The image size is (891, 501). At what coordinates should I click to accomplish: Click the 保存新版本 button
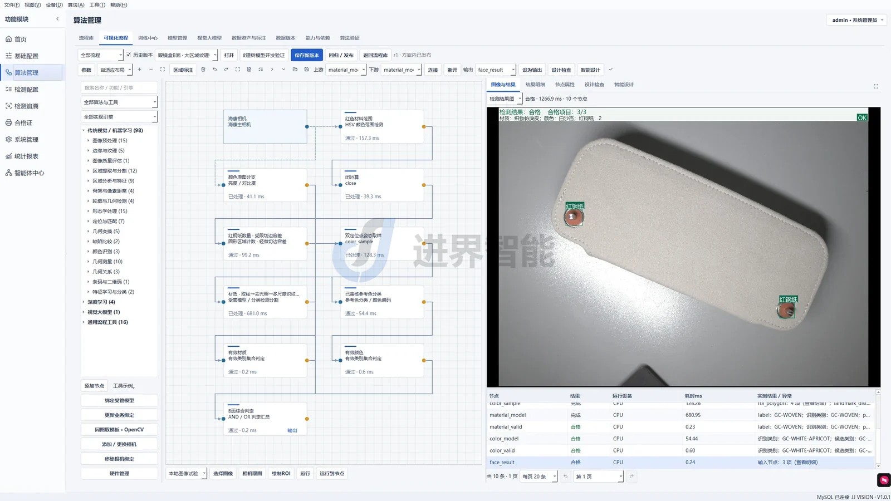[307, 55]
